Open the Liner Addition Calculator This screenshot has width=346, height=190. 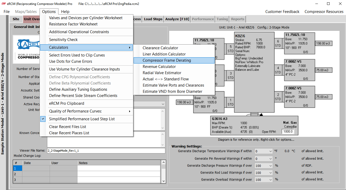[x=174, y=54]
